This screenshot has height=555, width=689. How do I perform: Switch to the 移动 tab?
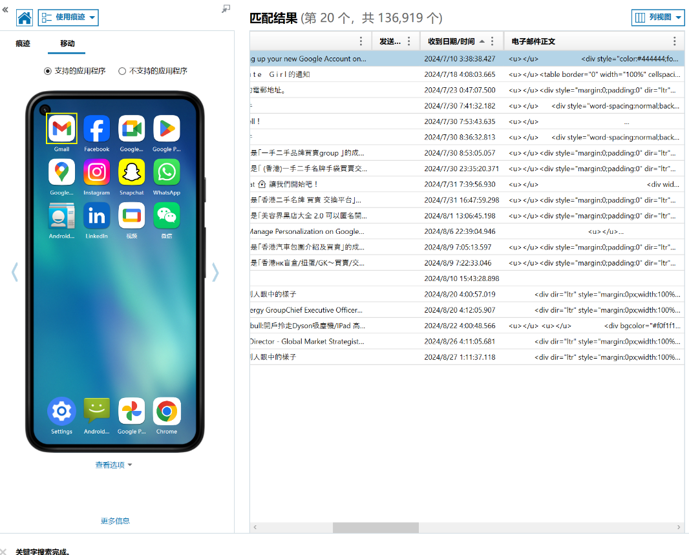[x=67, y=43]
